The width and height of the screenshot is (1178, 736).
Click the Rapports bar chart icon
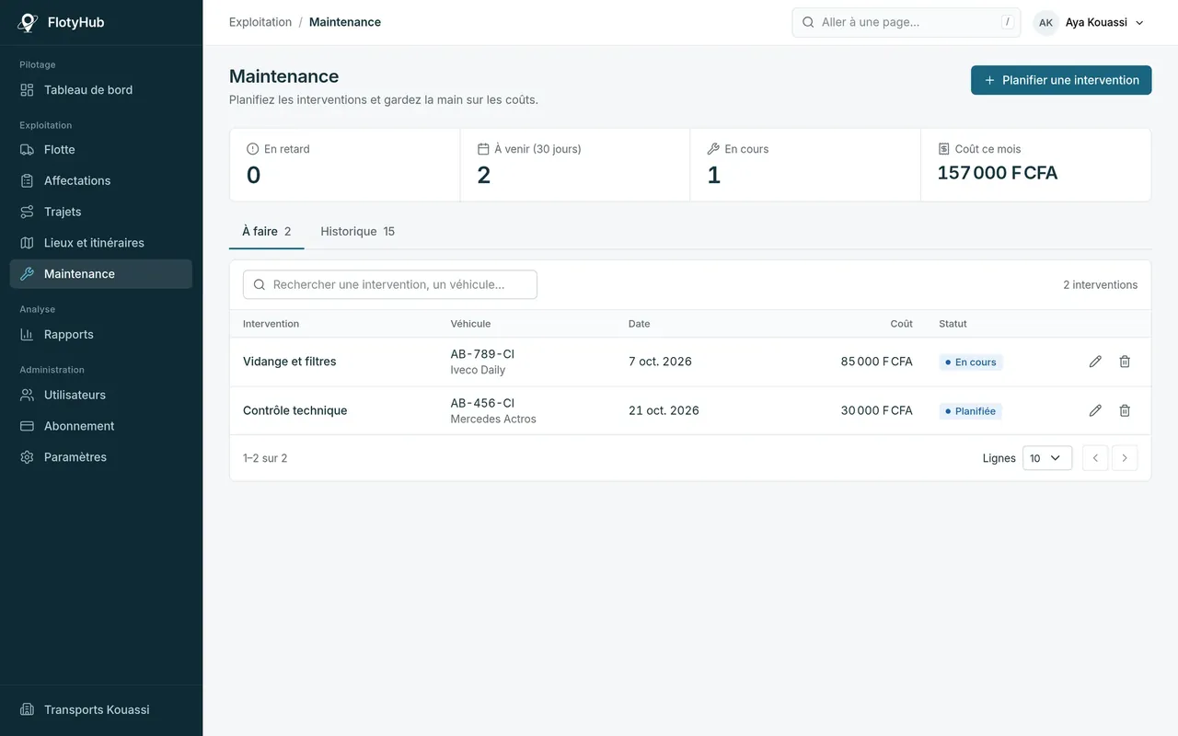pyautogui.click(x=27, y=335)
